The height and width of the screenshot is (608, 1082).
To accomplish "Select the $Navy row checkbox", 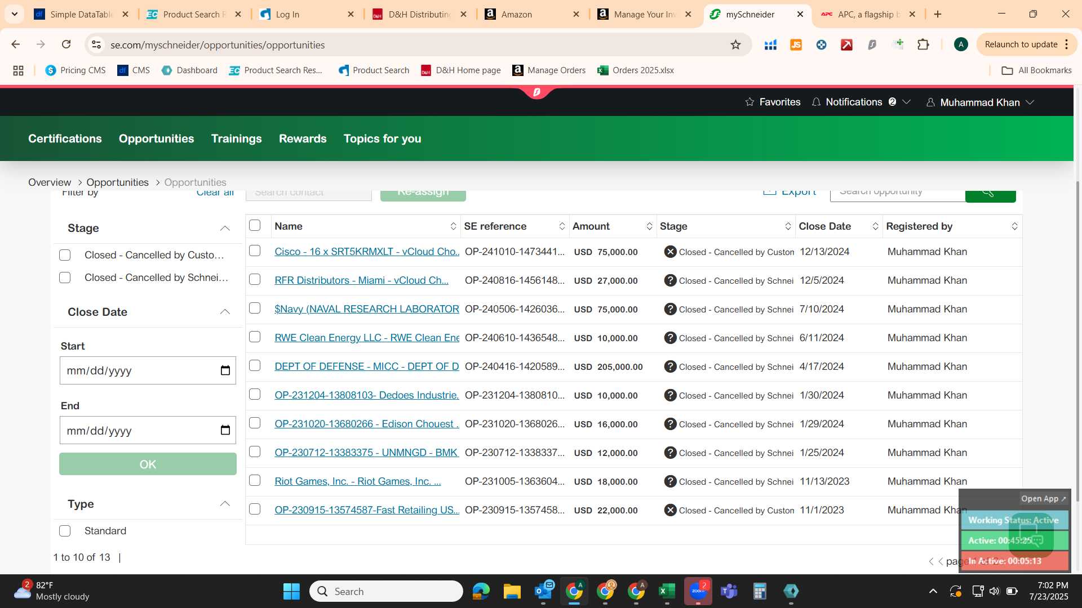I will 255,308.
